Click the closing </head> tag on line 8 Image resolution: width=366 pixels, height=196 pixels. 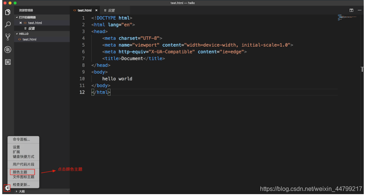point(101,65)
